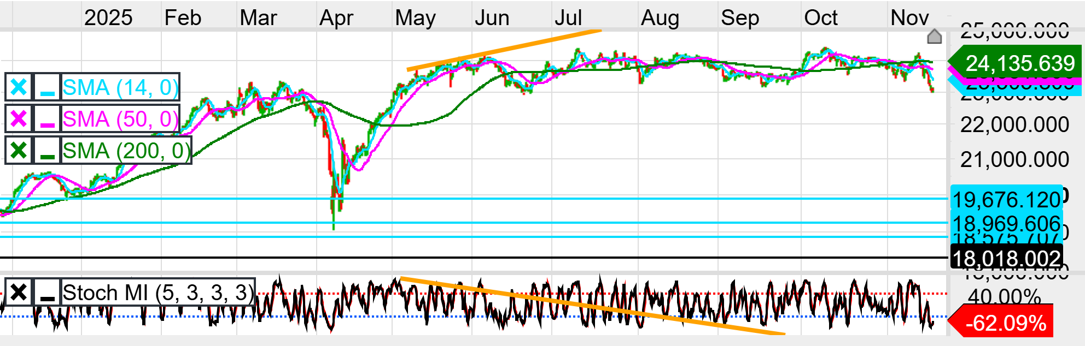Remove the Stoch MI indicator with its black X
1085x346 pixels.
19,293
